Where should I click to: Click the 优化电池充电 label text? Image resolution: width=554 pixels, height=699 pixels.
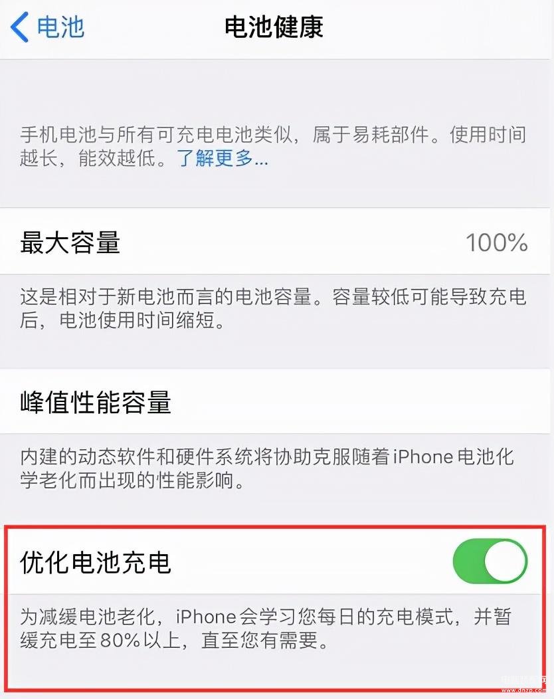96,561
